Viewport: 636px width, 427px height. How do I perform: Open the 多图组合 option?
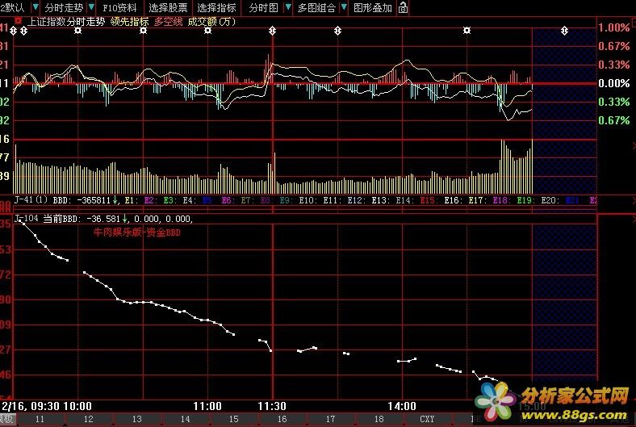point(316,8)
